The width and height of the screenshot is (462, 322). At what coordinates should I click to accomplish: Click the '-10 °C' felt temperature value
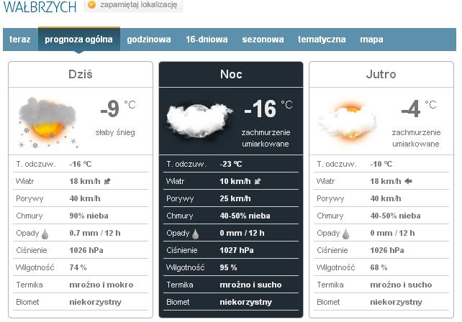(381, 164)
